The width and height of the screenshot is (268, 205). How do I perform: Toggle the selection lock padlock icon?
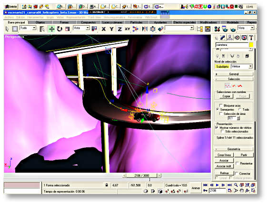click(x=107, y=185)
